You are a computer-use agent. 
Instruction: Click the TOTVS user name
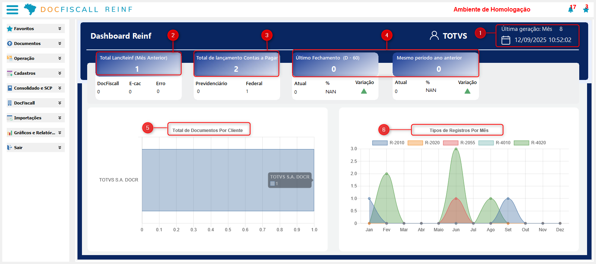(455, 36)
